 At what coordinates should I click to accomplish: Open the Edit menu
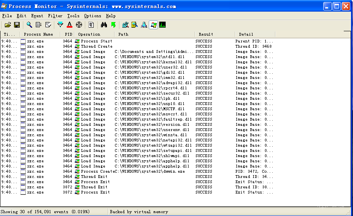coord(21,16)
